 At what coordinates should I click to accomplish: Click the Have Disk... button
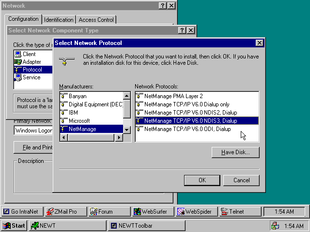[x=235, y=152]
